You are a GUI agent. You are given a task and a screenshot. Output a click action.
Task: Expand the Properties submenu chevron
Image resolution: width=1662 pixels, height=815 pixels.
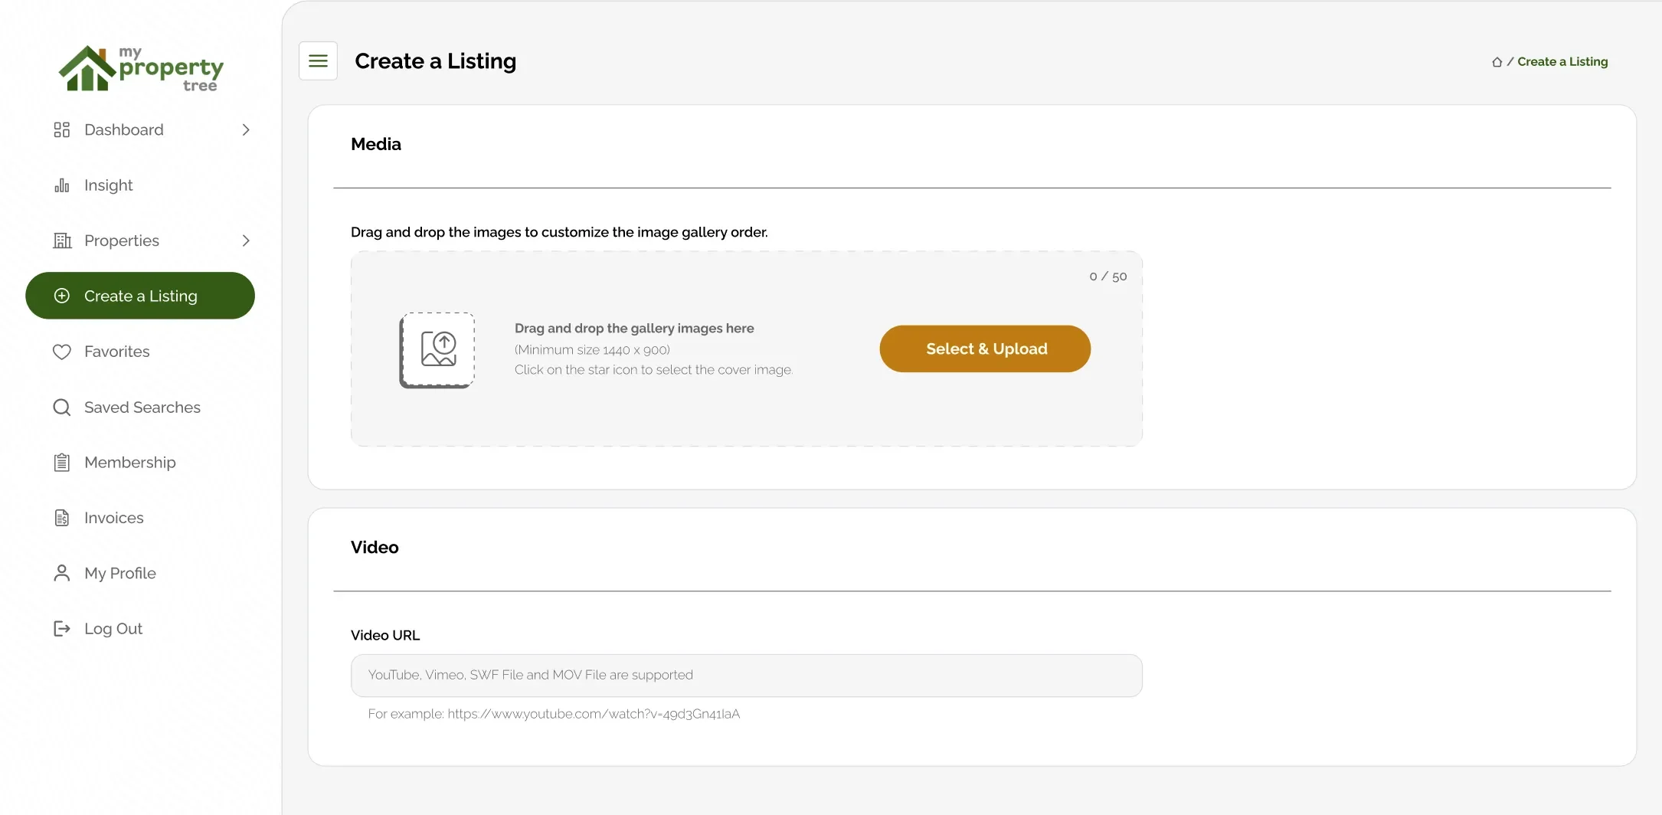coord(246,241)
